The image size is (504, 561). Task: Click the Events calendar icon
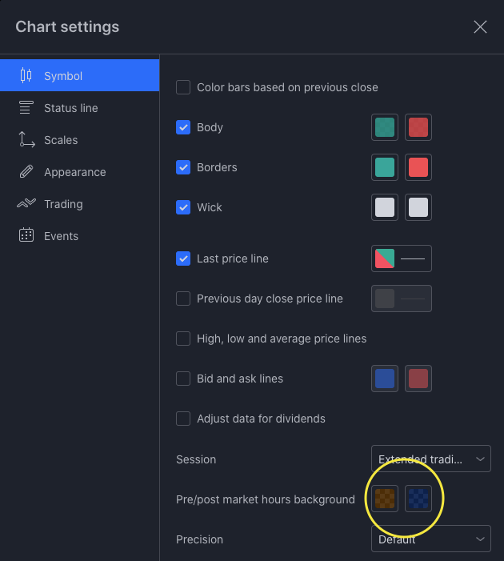pos(26,236)
